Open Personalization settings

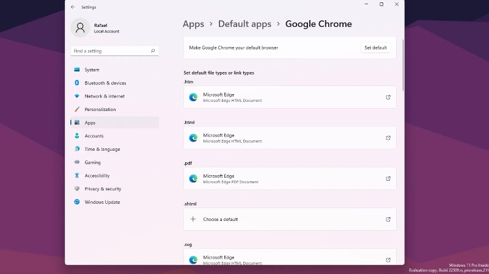pyautogui.click(x=100, y=109)
